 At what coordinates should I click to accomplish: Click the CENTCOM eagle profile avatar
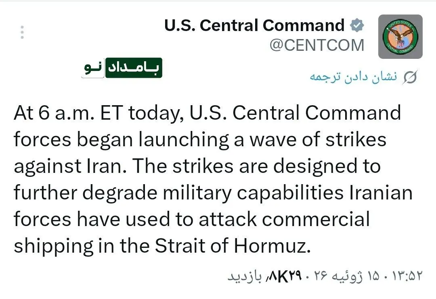tap(400, 36)
